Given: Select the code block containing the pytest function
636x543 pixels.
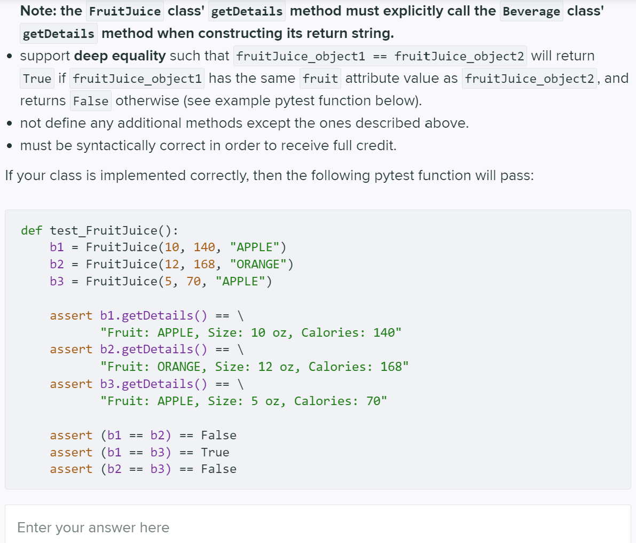Looking at the screenshot, I should [x=318, y=350].
